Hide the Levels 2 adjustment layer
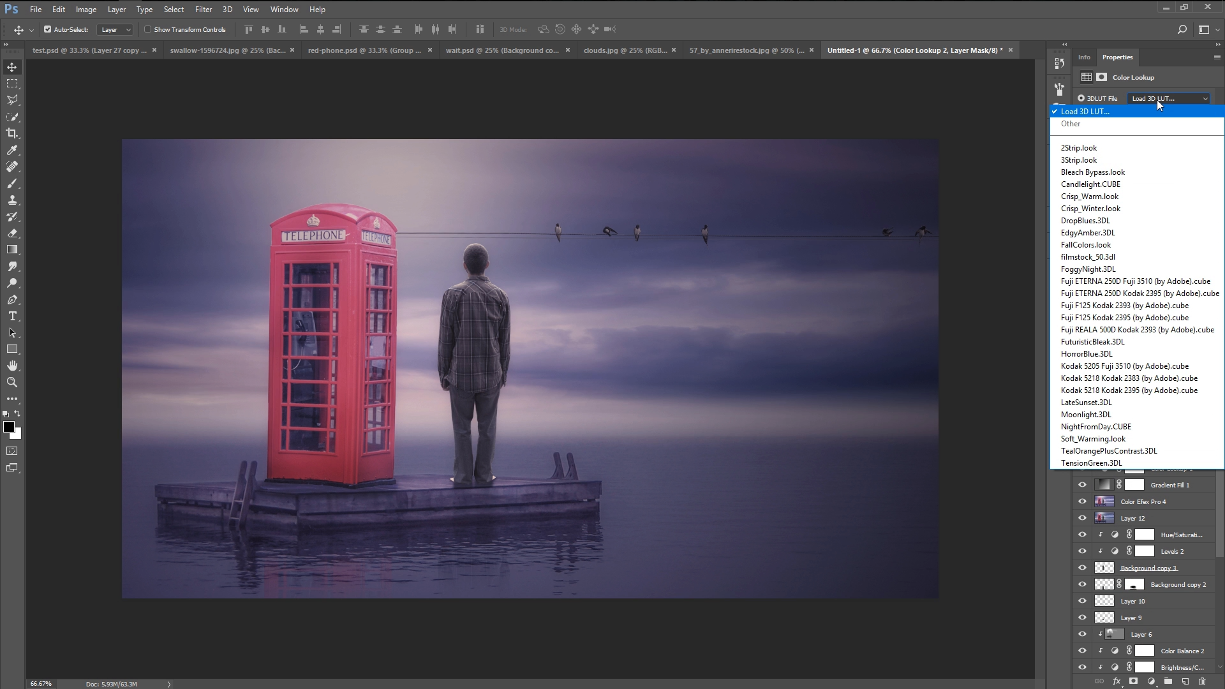 (x=1082, y=551)
